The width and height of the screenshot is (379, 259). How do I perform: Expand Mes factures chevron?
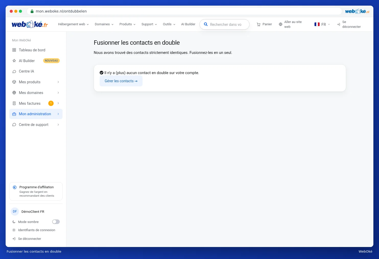[x=58, y=103]
